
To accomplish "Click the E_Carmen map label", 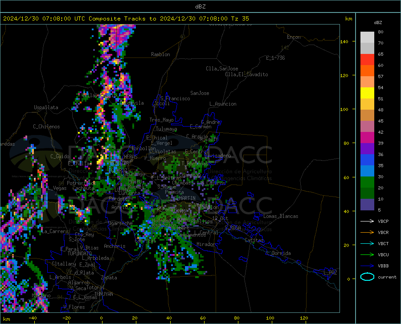I will tap(200, 127).
